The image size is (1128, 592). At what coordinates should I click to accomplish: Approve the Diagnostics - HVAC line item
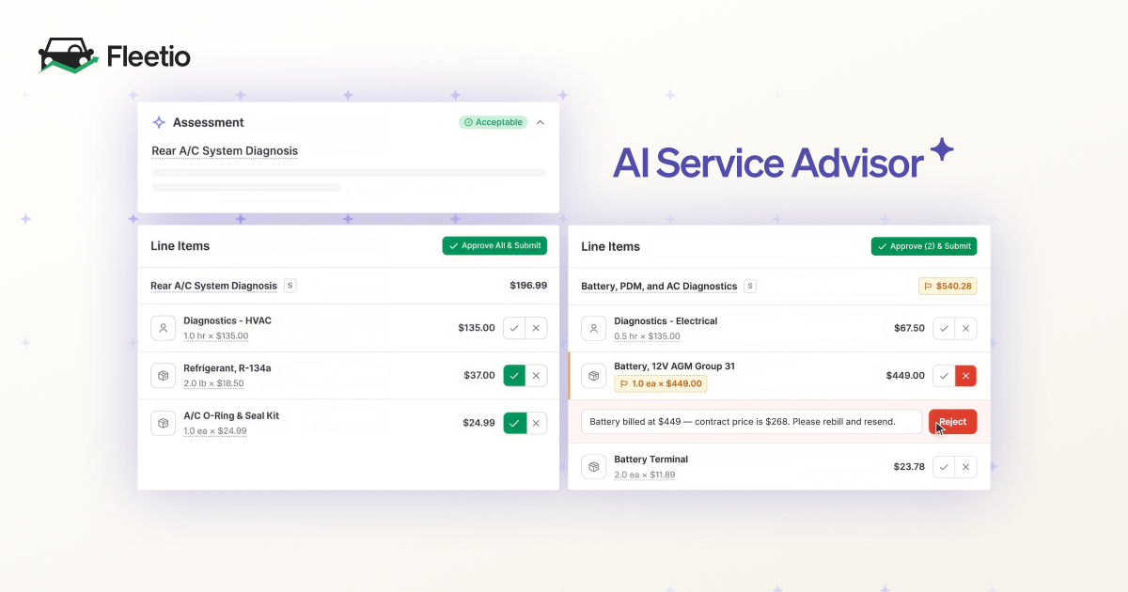point(514,328)
